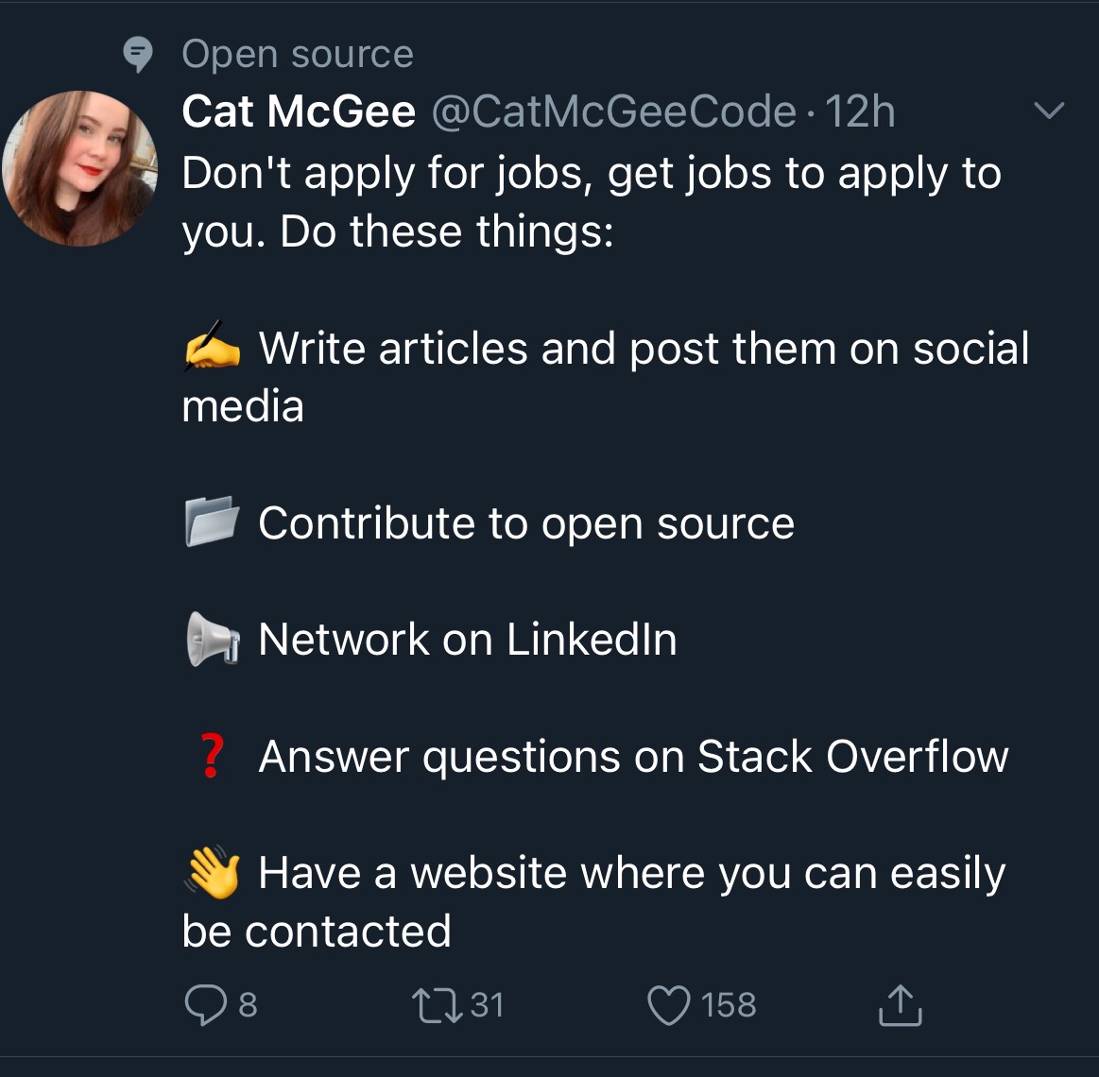Click the 158 likes count
The width and height of the screenshot is (1099, 1077).
coord(728,1004)
